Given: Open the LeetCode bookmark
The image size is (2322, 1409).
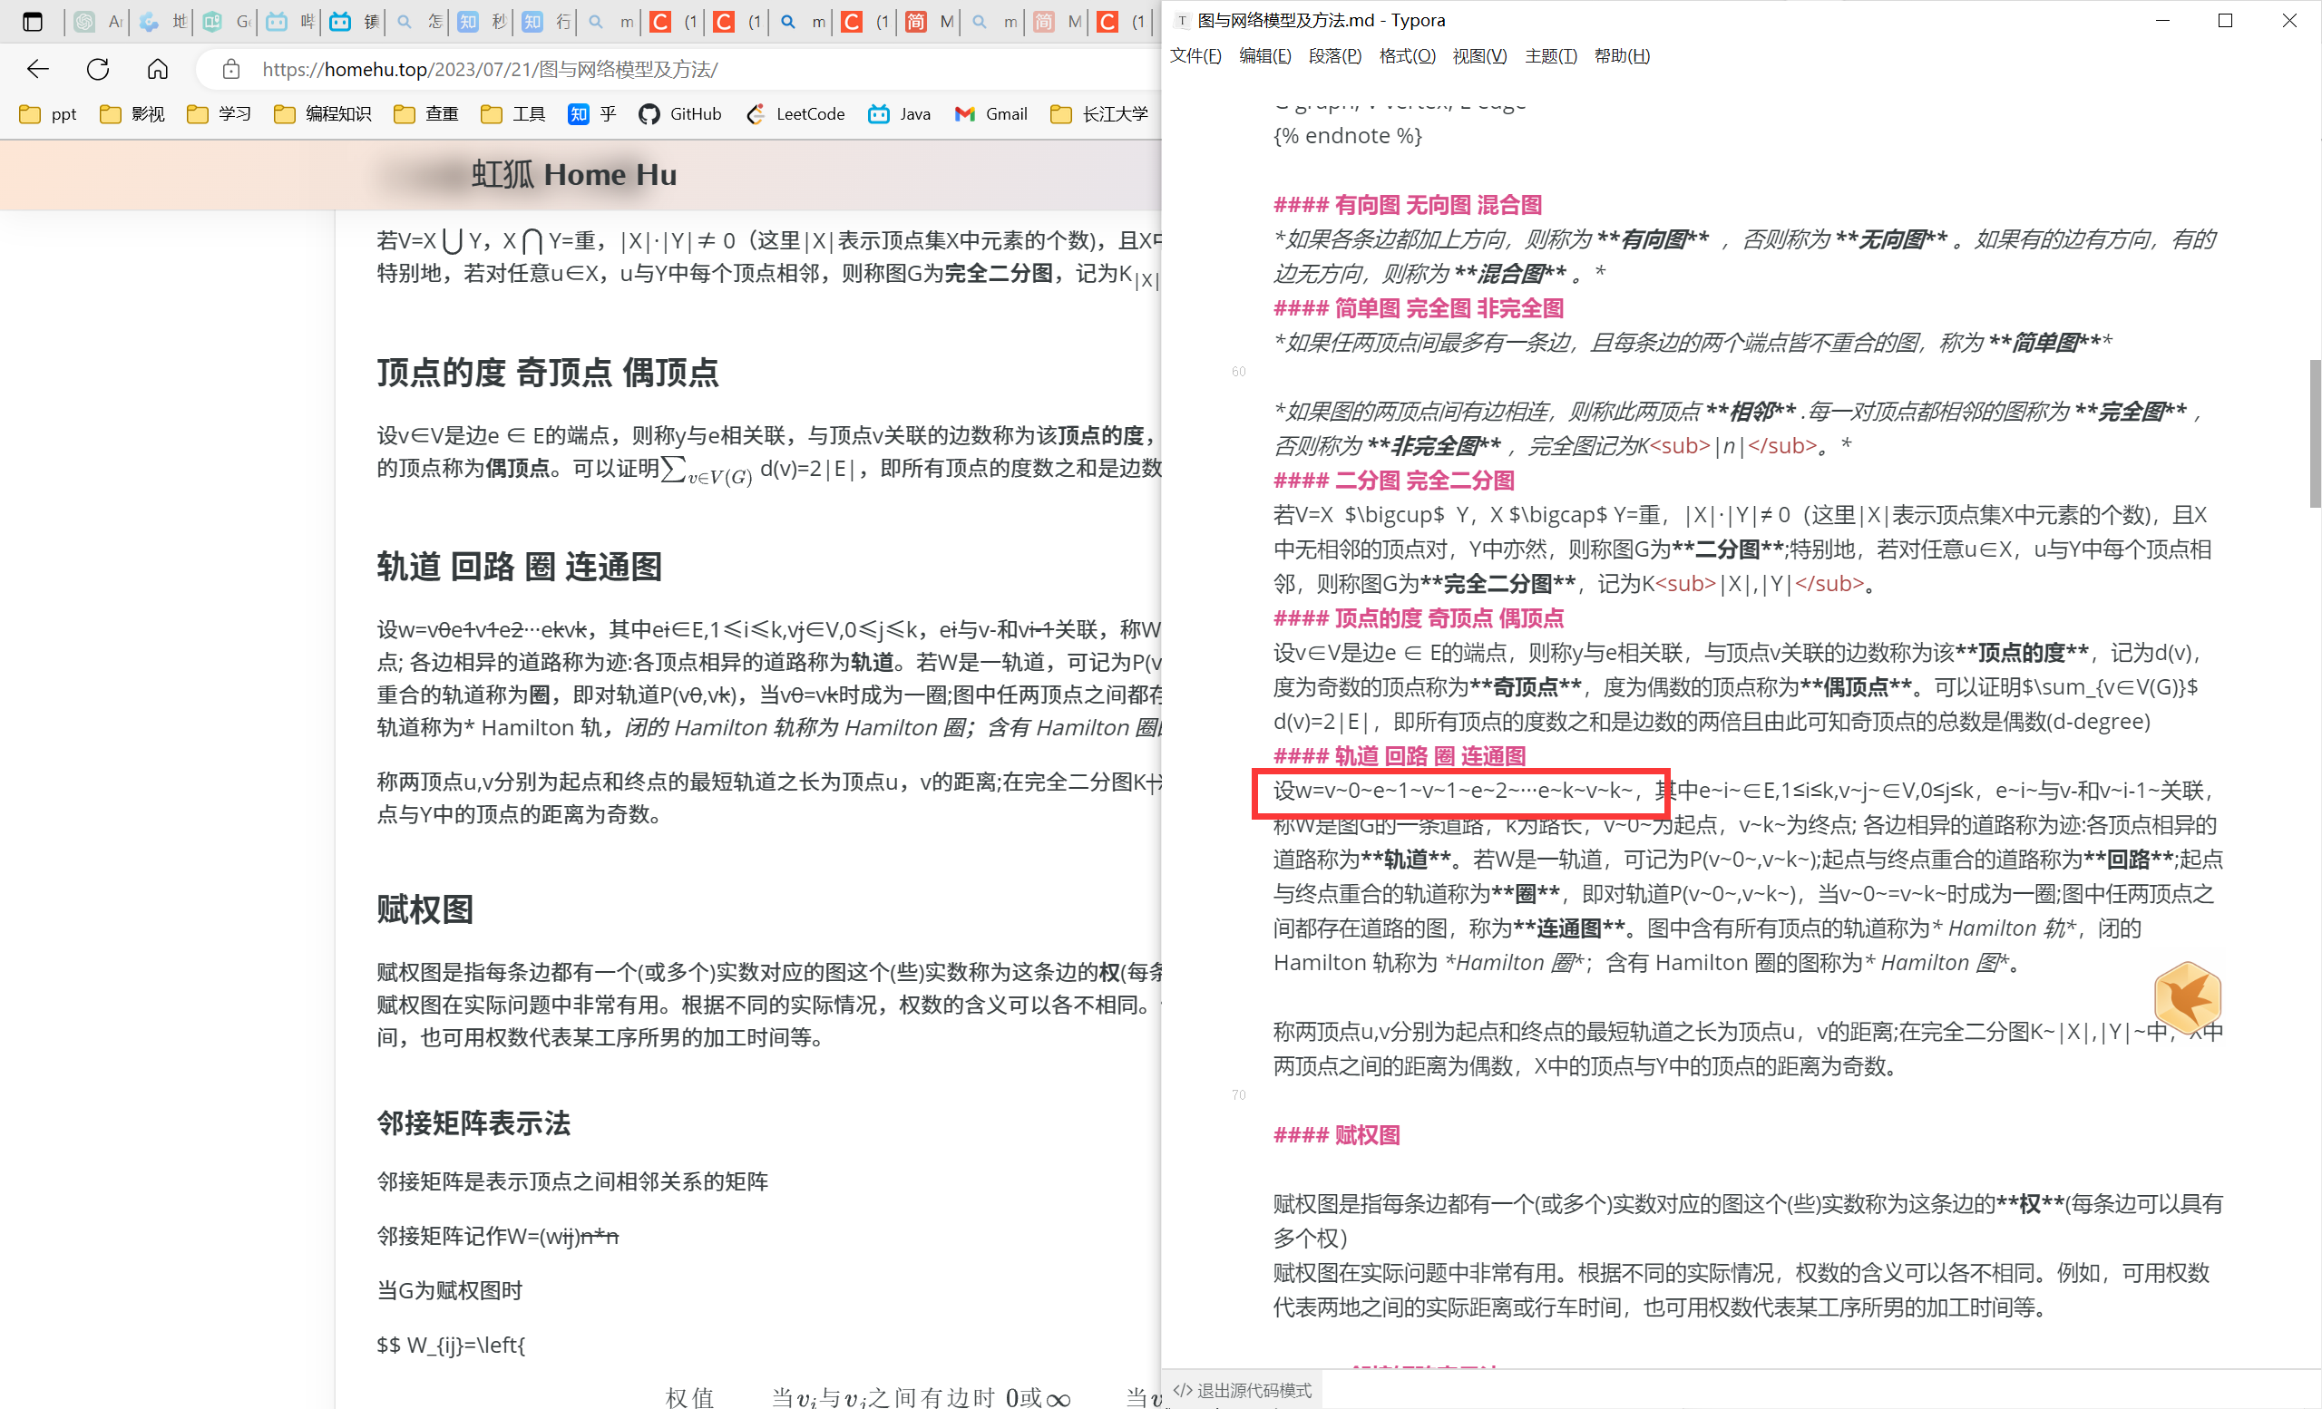Looking at the screenshot, I should 796,114.
